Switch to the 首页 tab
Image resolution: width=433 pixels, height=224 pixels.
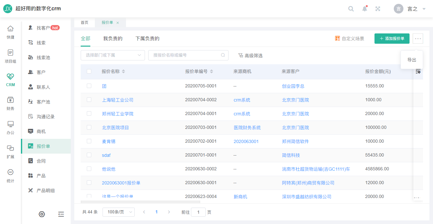pos(85,22)
